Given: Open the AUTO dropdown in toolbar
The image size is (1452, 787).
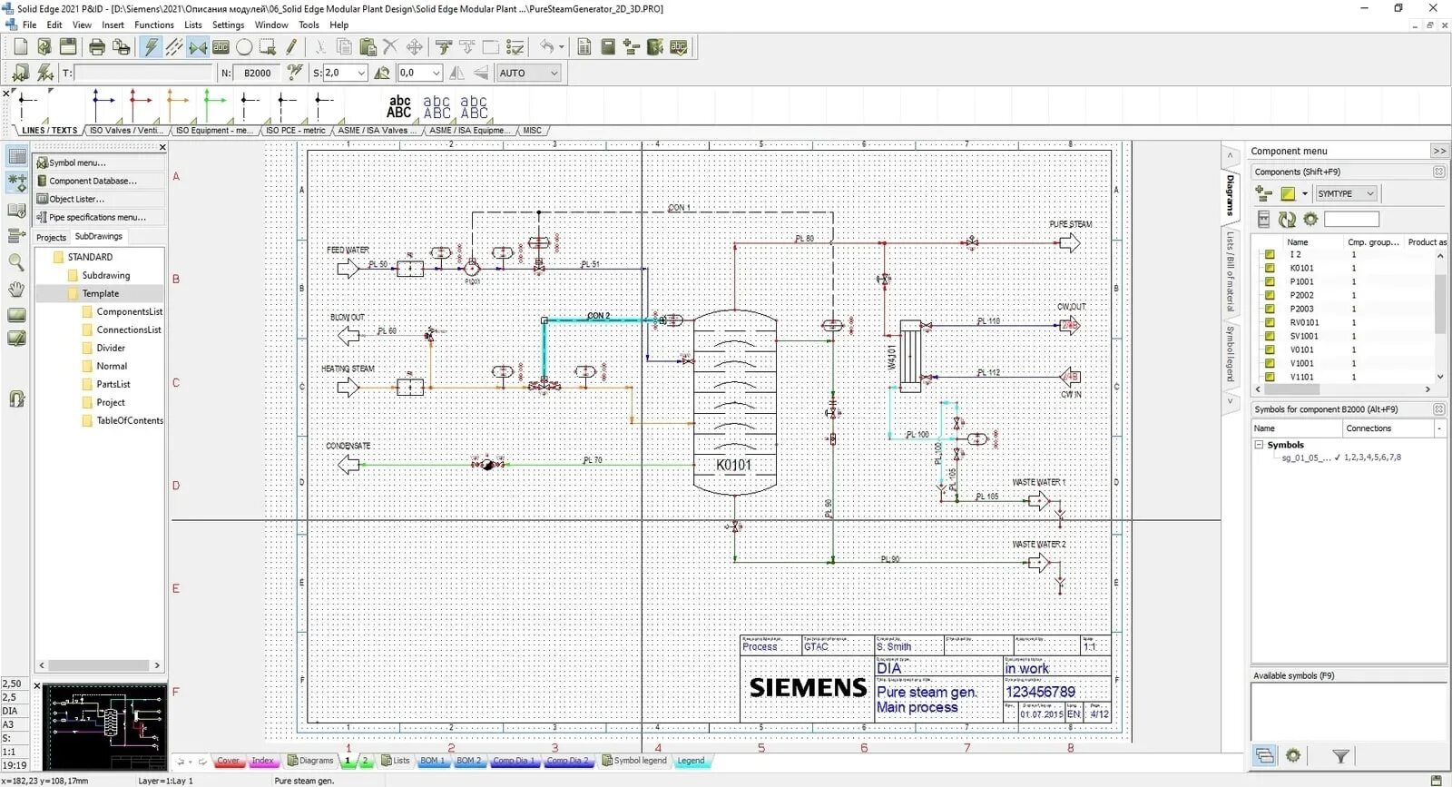Looking at the screenshot, I should point(528,73).
